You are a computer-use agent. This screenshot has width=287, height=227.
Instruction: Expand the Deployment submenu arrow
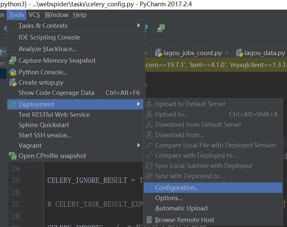point(139,104)
